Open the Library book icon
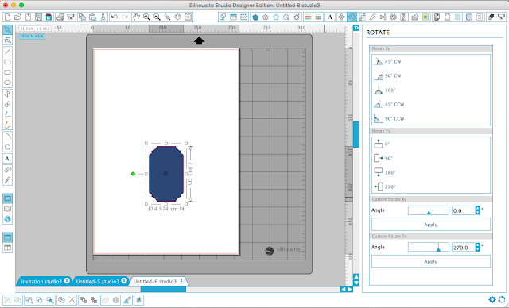 coord(7,209)
